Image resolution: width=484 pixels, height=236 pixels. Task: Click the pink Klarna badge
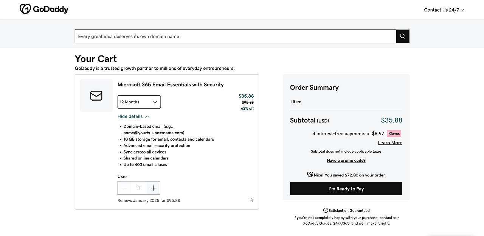(x=394, y=133)
